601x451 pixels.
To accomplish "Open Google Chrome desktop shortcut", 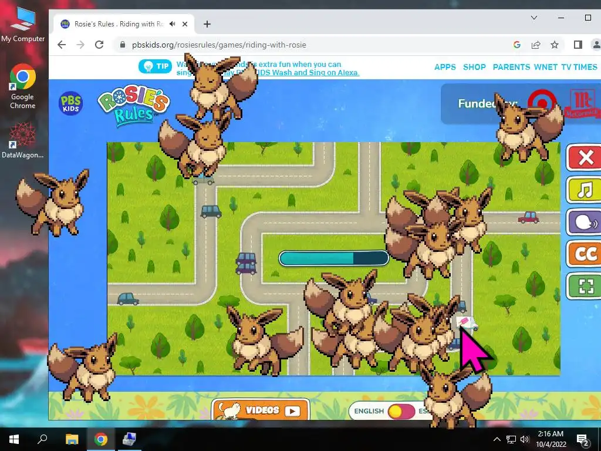I will 23,87.
